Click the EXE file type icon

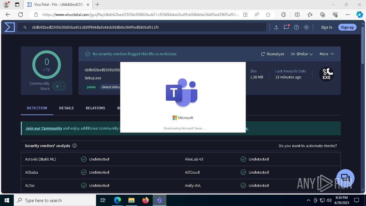coord(327,74)
